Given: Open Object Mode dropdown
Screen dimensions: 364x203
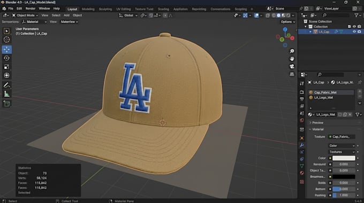Looking at the screenshot, I should 25,15.
